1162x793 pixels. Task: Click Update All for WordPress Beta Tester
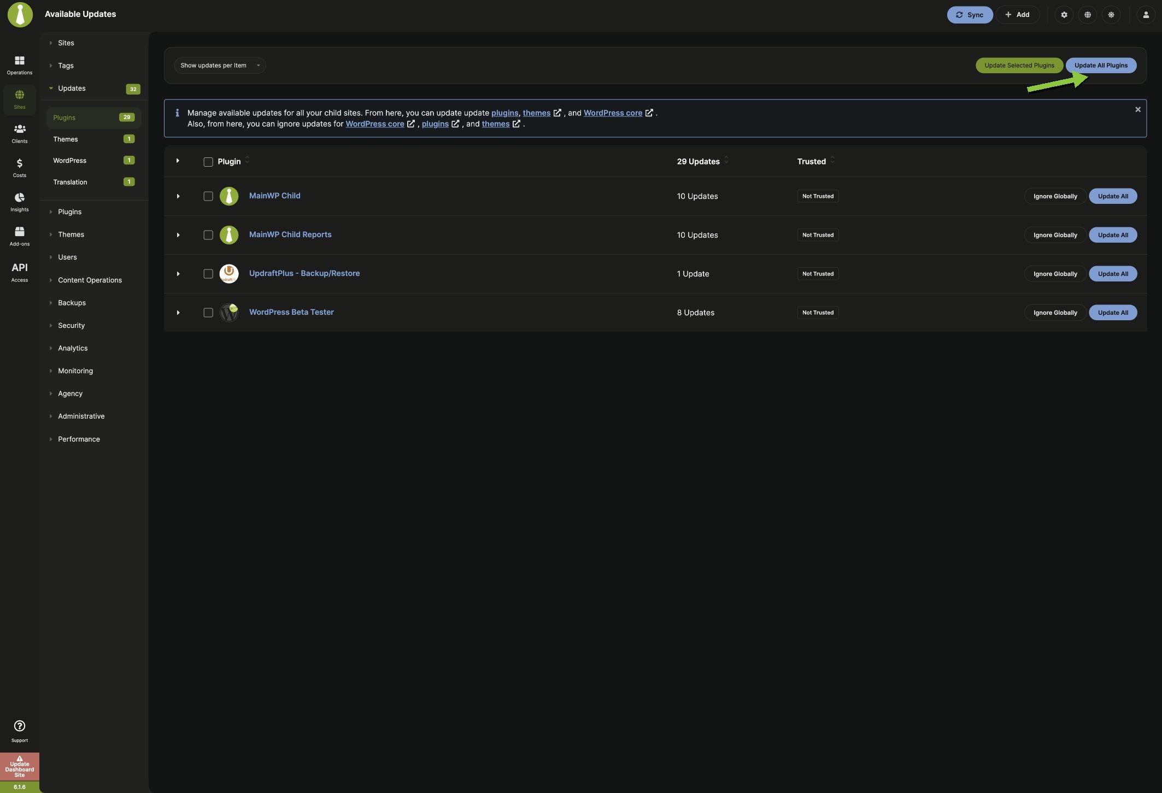(x=1113, y=313)
